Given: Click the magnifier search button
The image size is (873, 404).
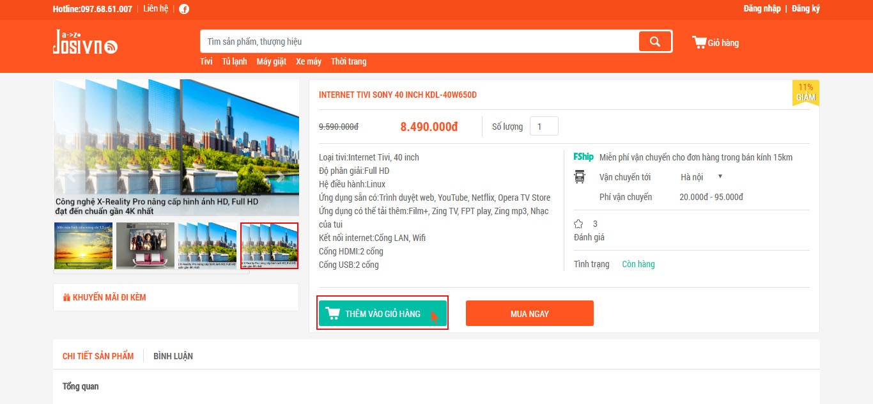Looking at the screenshot, I should 654,42.
